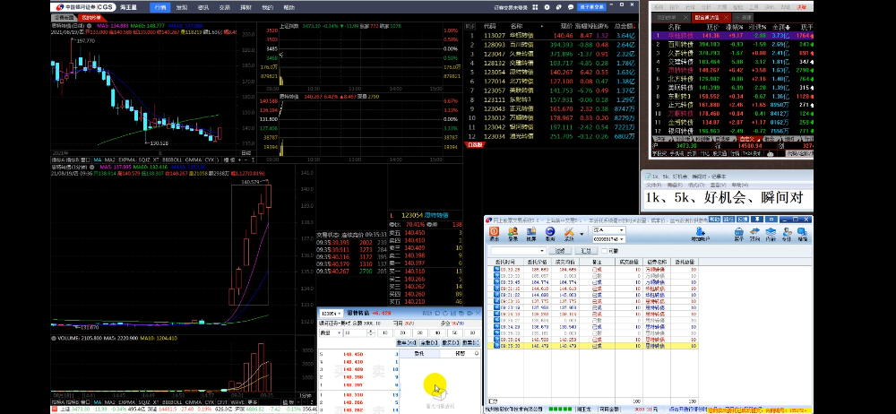Click the pin icon in the trading window title bar

pos(756,219)
